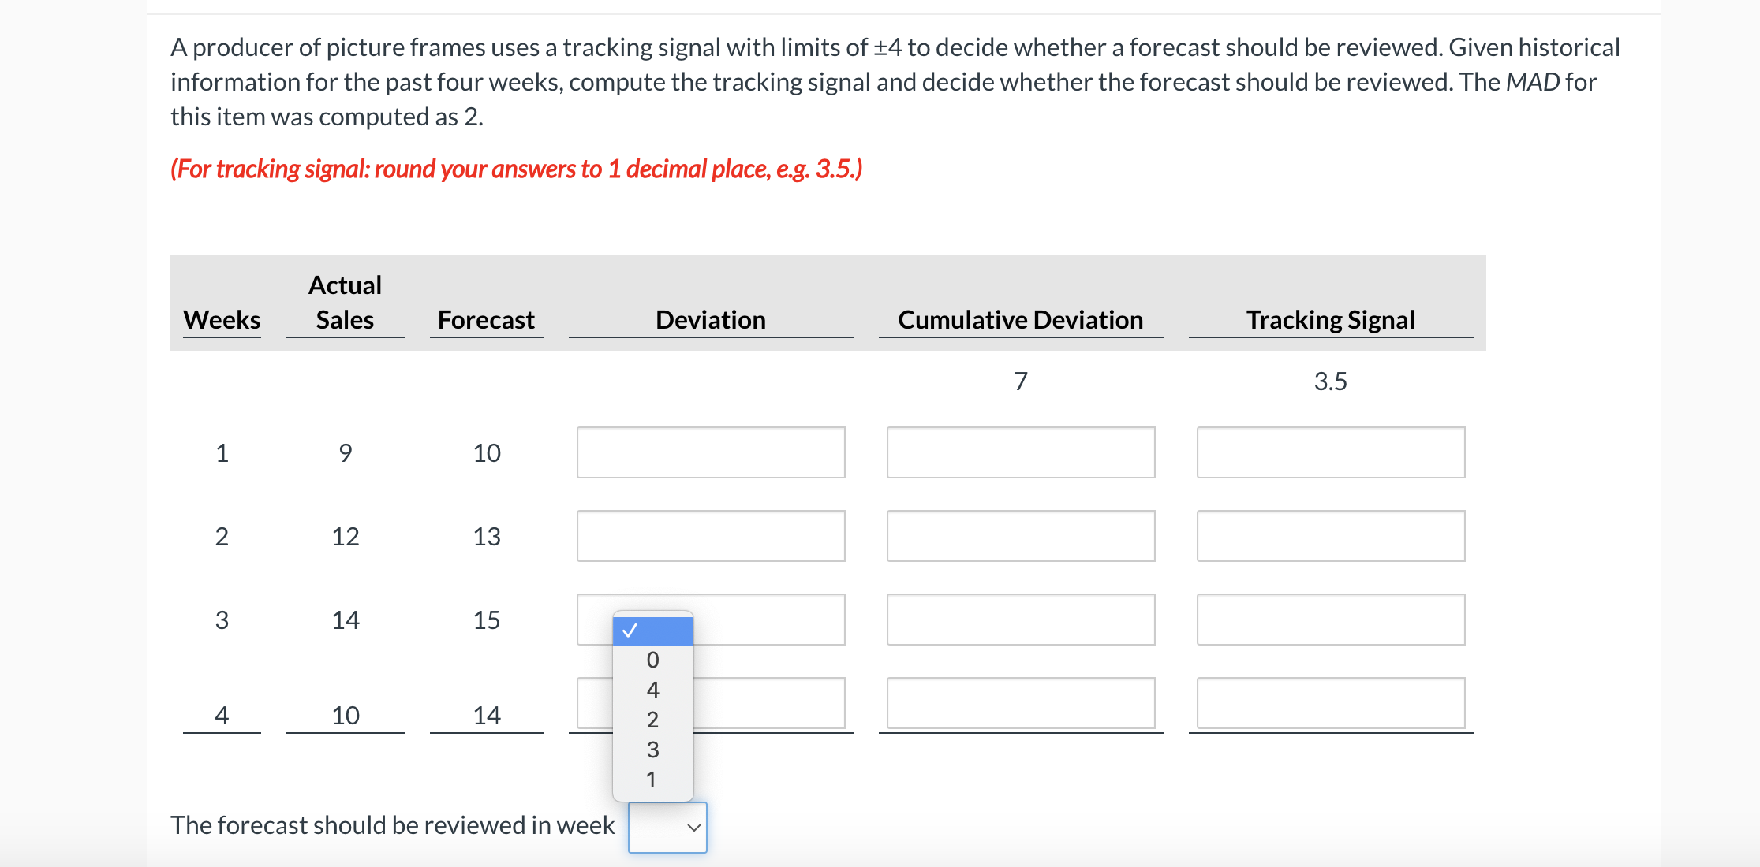This screenshot has height=867, width=1760.
Task: Click week 1 Cumulative Deviation field
Action: (1021, 452)
